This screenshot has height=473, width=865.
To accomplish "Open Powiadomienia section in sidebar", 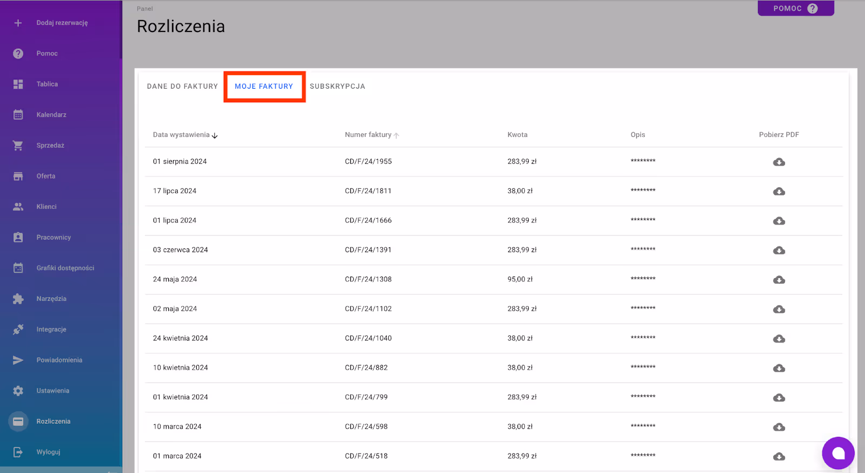I will (x=59, y=360).
